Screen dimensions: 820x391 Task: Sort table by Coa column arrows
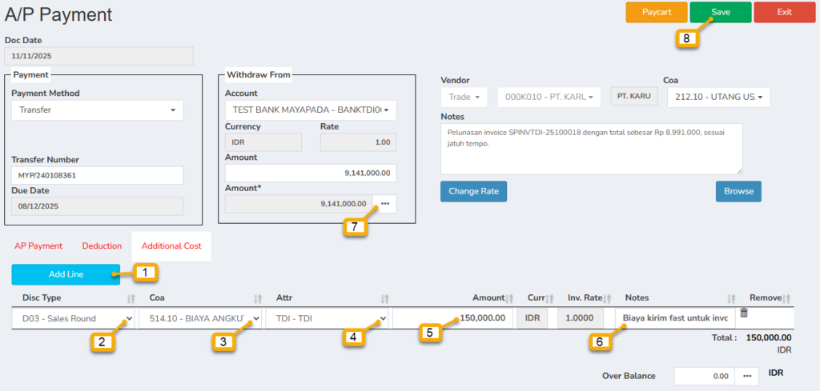click(257, 298)
